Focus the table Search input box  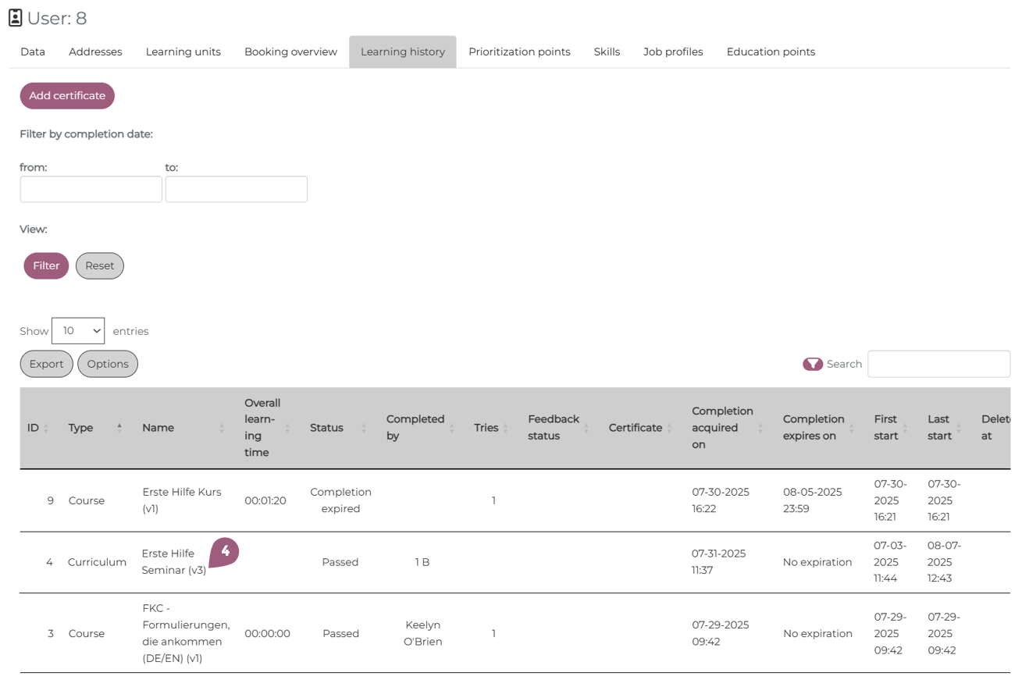coord(938,364)
